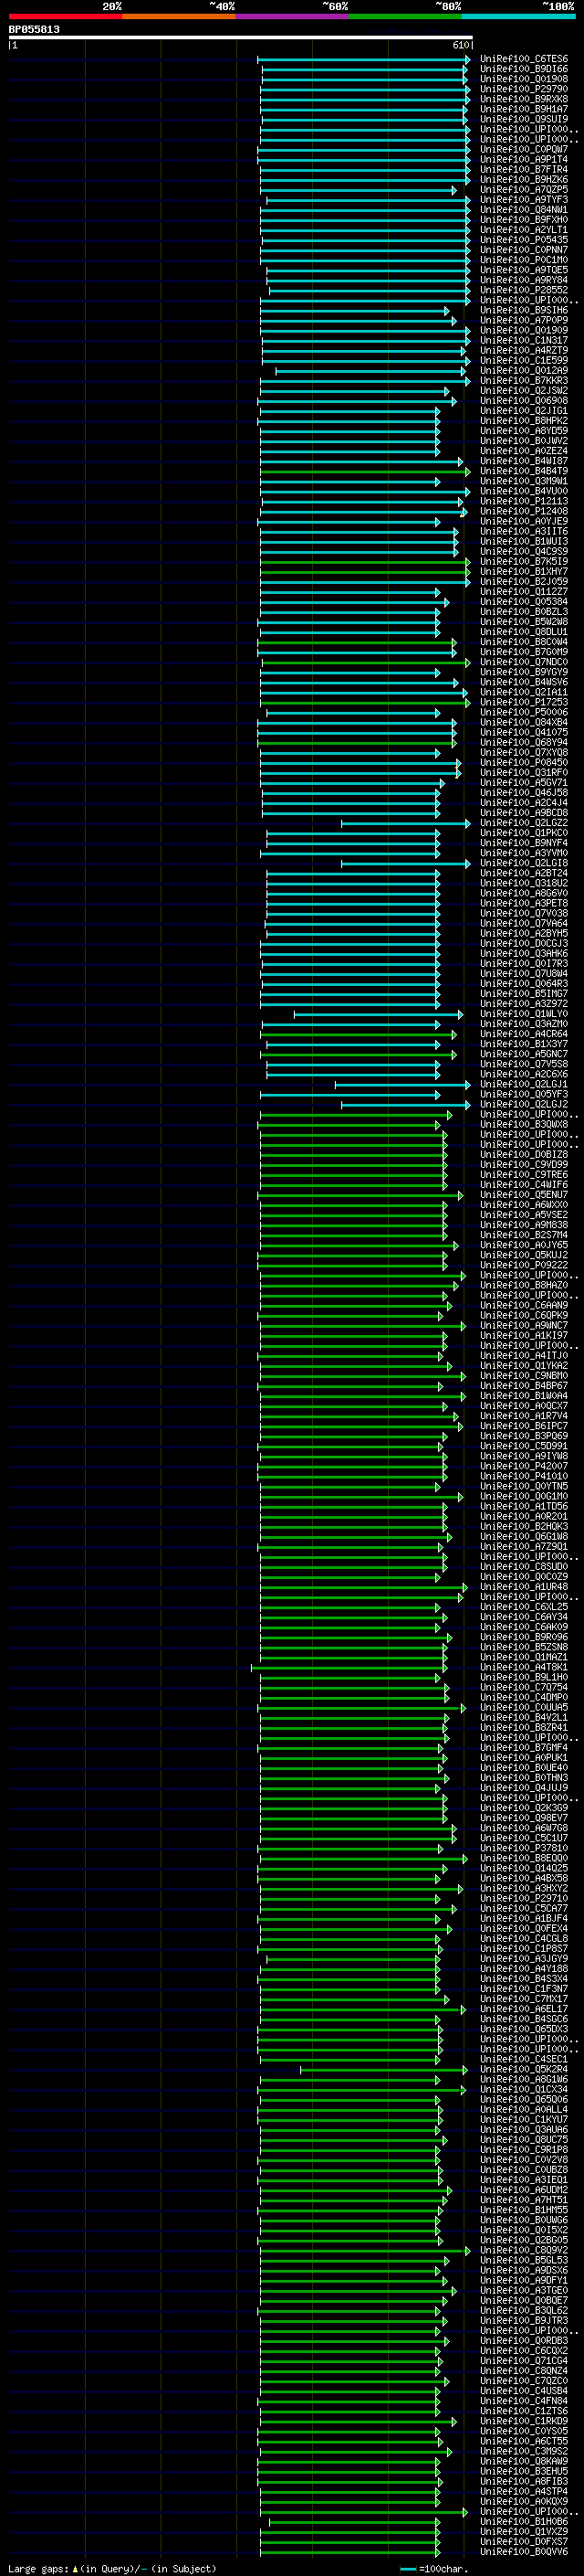584x2576 pixels.
Task: Open hit label UniRef100_B8HAZ0
Action: pos(523,1286)
